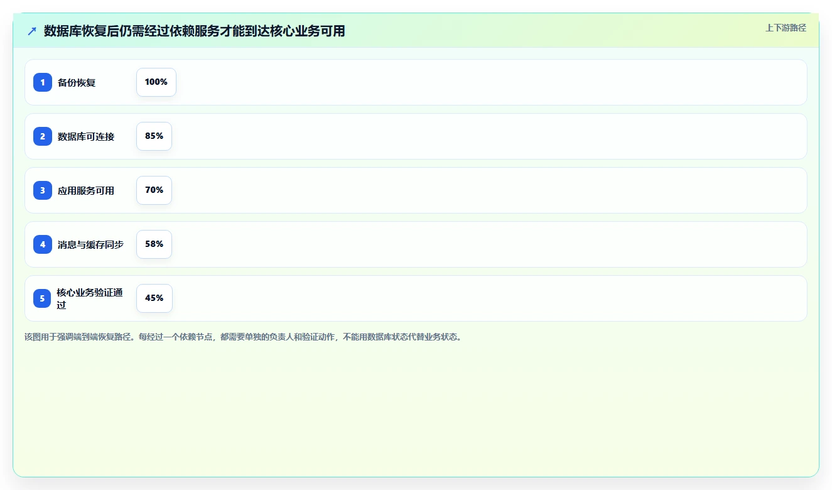
Task: Click the 备份恢复 step label
Action: [77, 82]
